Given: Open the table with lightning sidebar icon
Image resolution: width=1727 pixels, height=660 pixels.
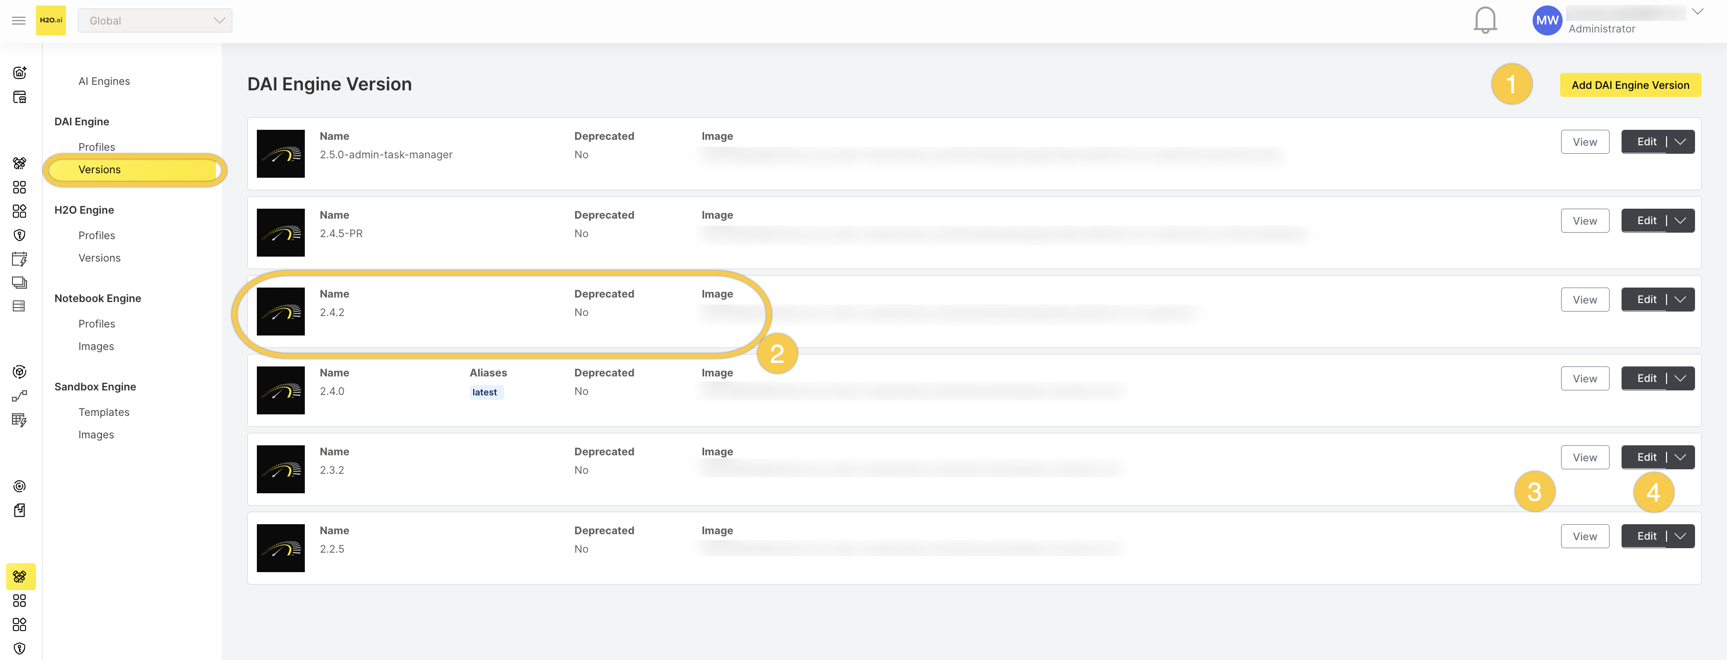Looking at the screenshot, I should [x=19, y=420].
